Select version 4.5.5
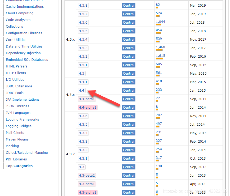This screenshot has height=196, width=230. (83, 31)
